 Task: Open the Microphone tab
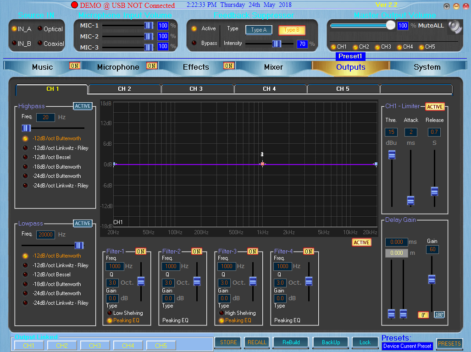click(118, 67)
